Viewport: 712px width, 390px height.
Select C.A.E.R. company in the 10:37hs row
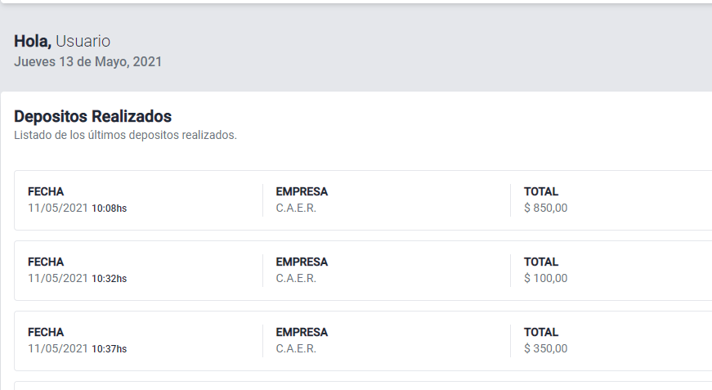click(296, 348)
